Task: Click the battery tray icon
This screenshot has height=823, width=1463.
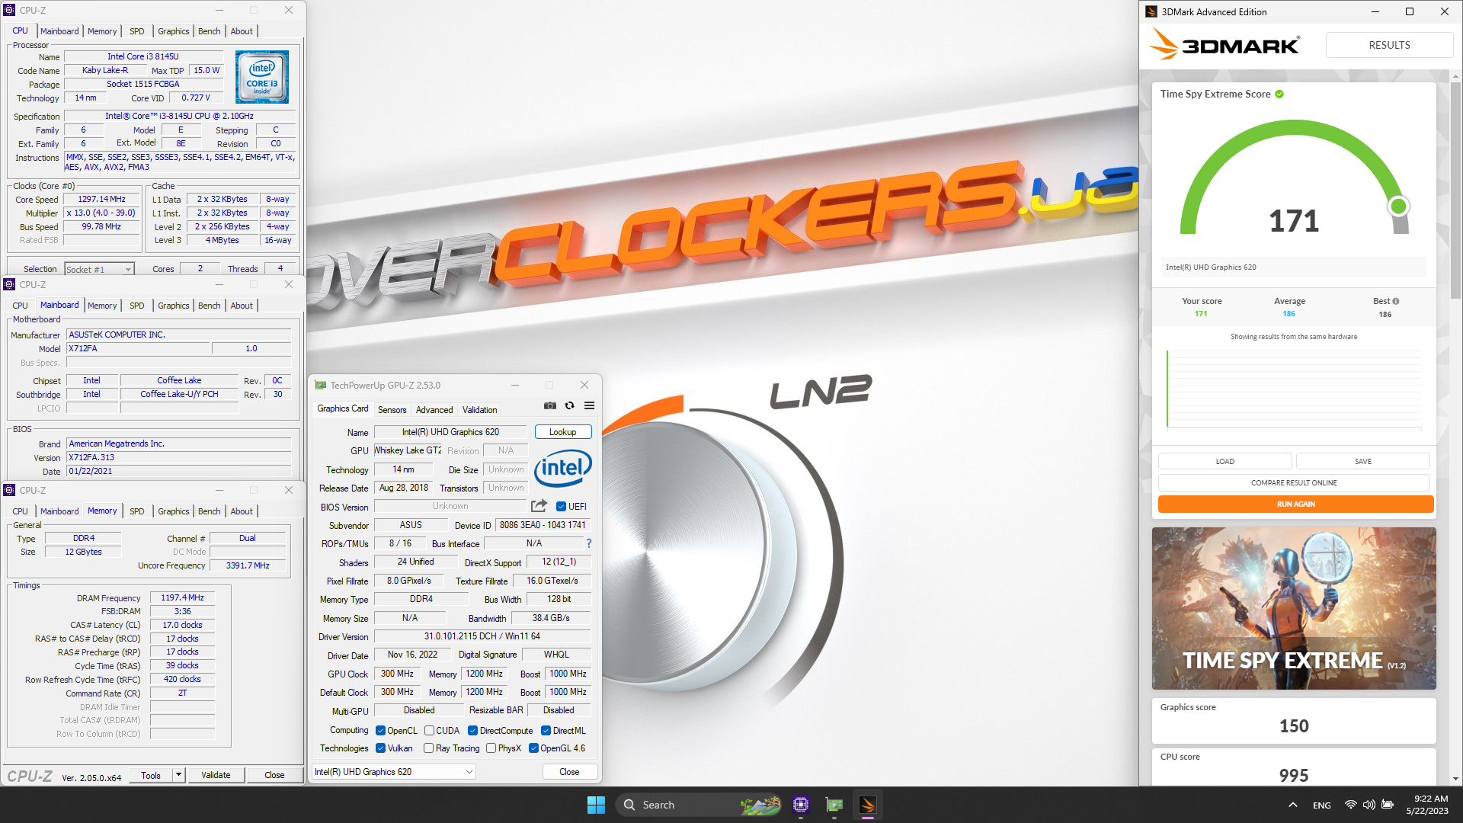Action: tap(1388, 805)
